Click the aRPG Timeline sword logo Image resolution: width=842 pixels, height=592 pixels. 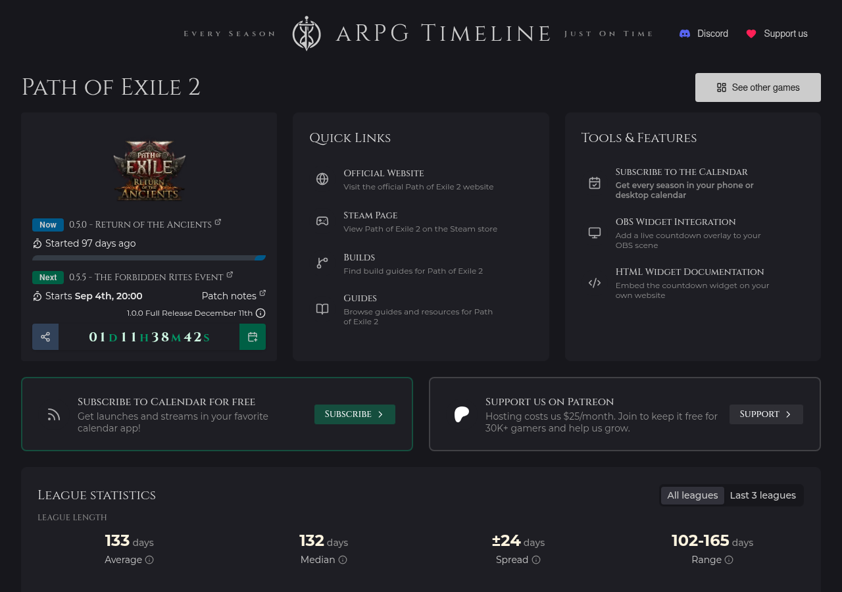(307, 34)
